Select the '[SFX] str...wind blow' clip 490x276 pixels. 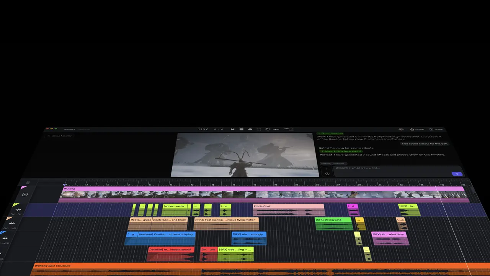pos(390,238)
